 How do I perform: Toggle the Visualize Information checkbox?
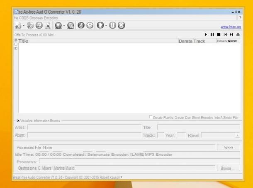[x=18, y=121]
